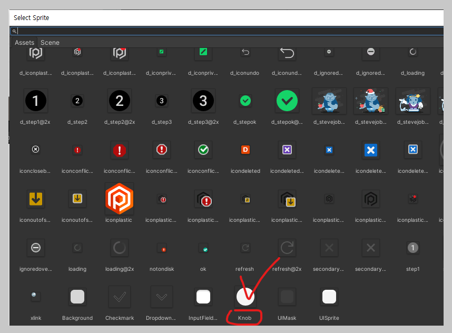Viewport: 452px width, 333px height.
Task: Select the large yellow iconoutofs... arrow icon
Action: (35, 199)
